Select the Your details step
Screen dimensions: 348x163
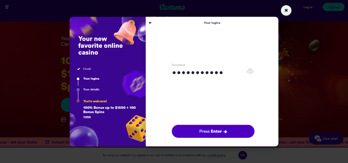[x=91, y=89]
